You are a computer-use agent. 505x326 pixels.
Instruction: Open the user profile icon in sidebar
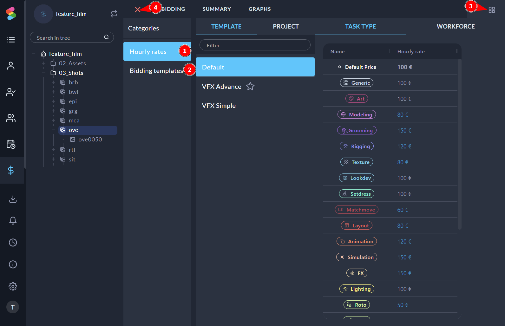tap(11, 66)
